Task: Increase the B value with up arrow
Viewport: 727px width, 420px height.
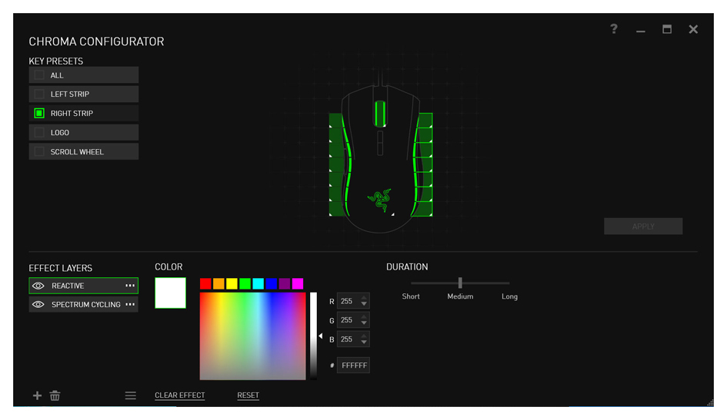Action: point(364,336)
